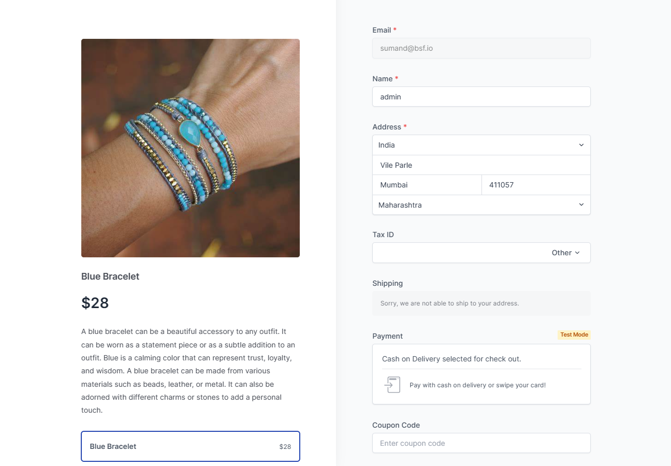Image resolution: width=671 pixels, height=466 pixels.
Task: Click the chevron in the India country field
Action: pyautogui.click(x=581, y=145)
